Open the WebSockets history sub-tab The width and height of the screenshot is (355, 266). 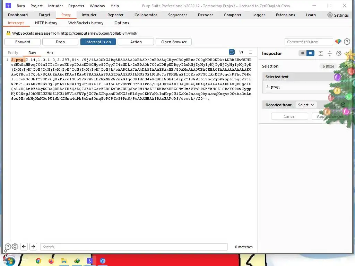click(x=86, y=23)
